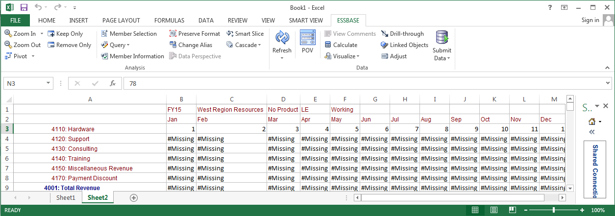
Task: Toggle Preserve Format option
Action: pyautogui.click(x=195, y=34)
